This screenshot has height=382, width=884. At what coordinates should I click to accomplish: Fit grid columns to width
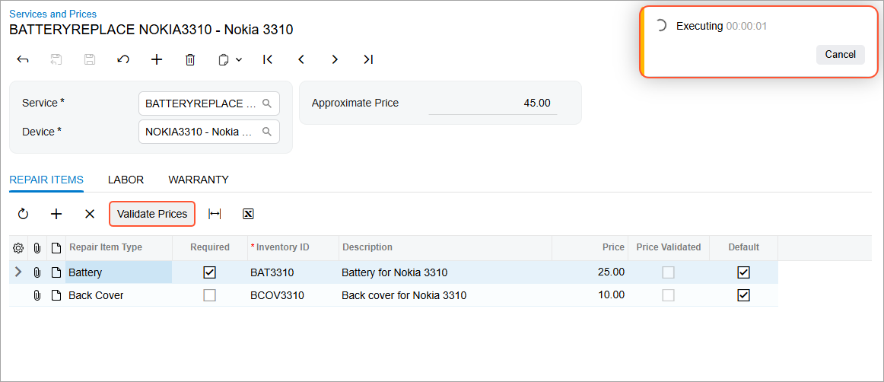click(215, 215)
